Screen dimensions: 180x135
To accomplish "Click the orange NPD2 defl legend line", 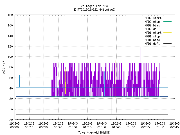I will [167, 29].
